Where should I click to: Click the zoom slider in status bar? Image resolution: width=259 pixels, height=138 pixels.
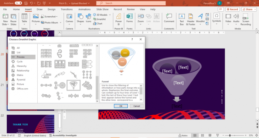pyautogui.click(x=234, y=136)
